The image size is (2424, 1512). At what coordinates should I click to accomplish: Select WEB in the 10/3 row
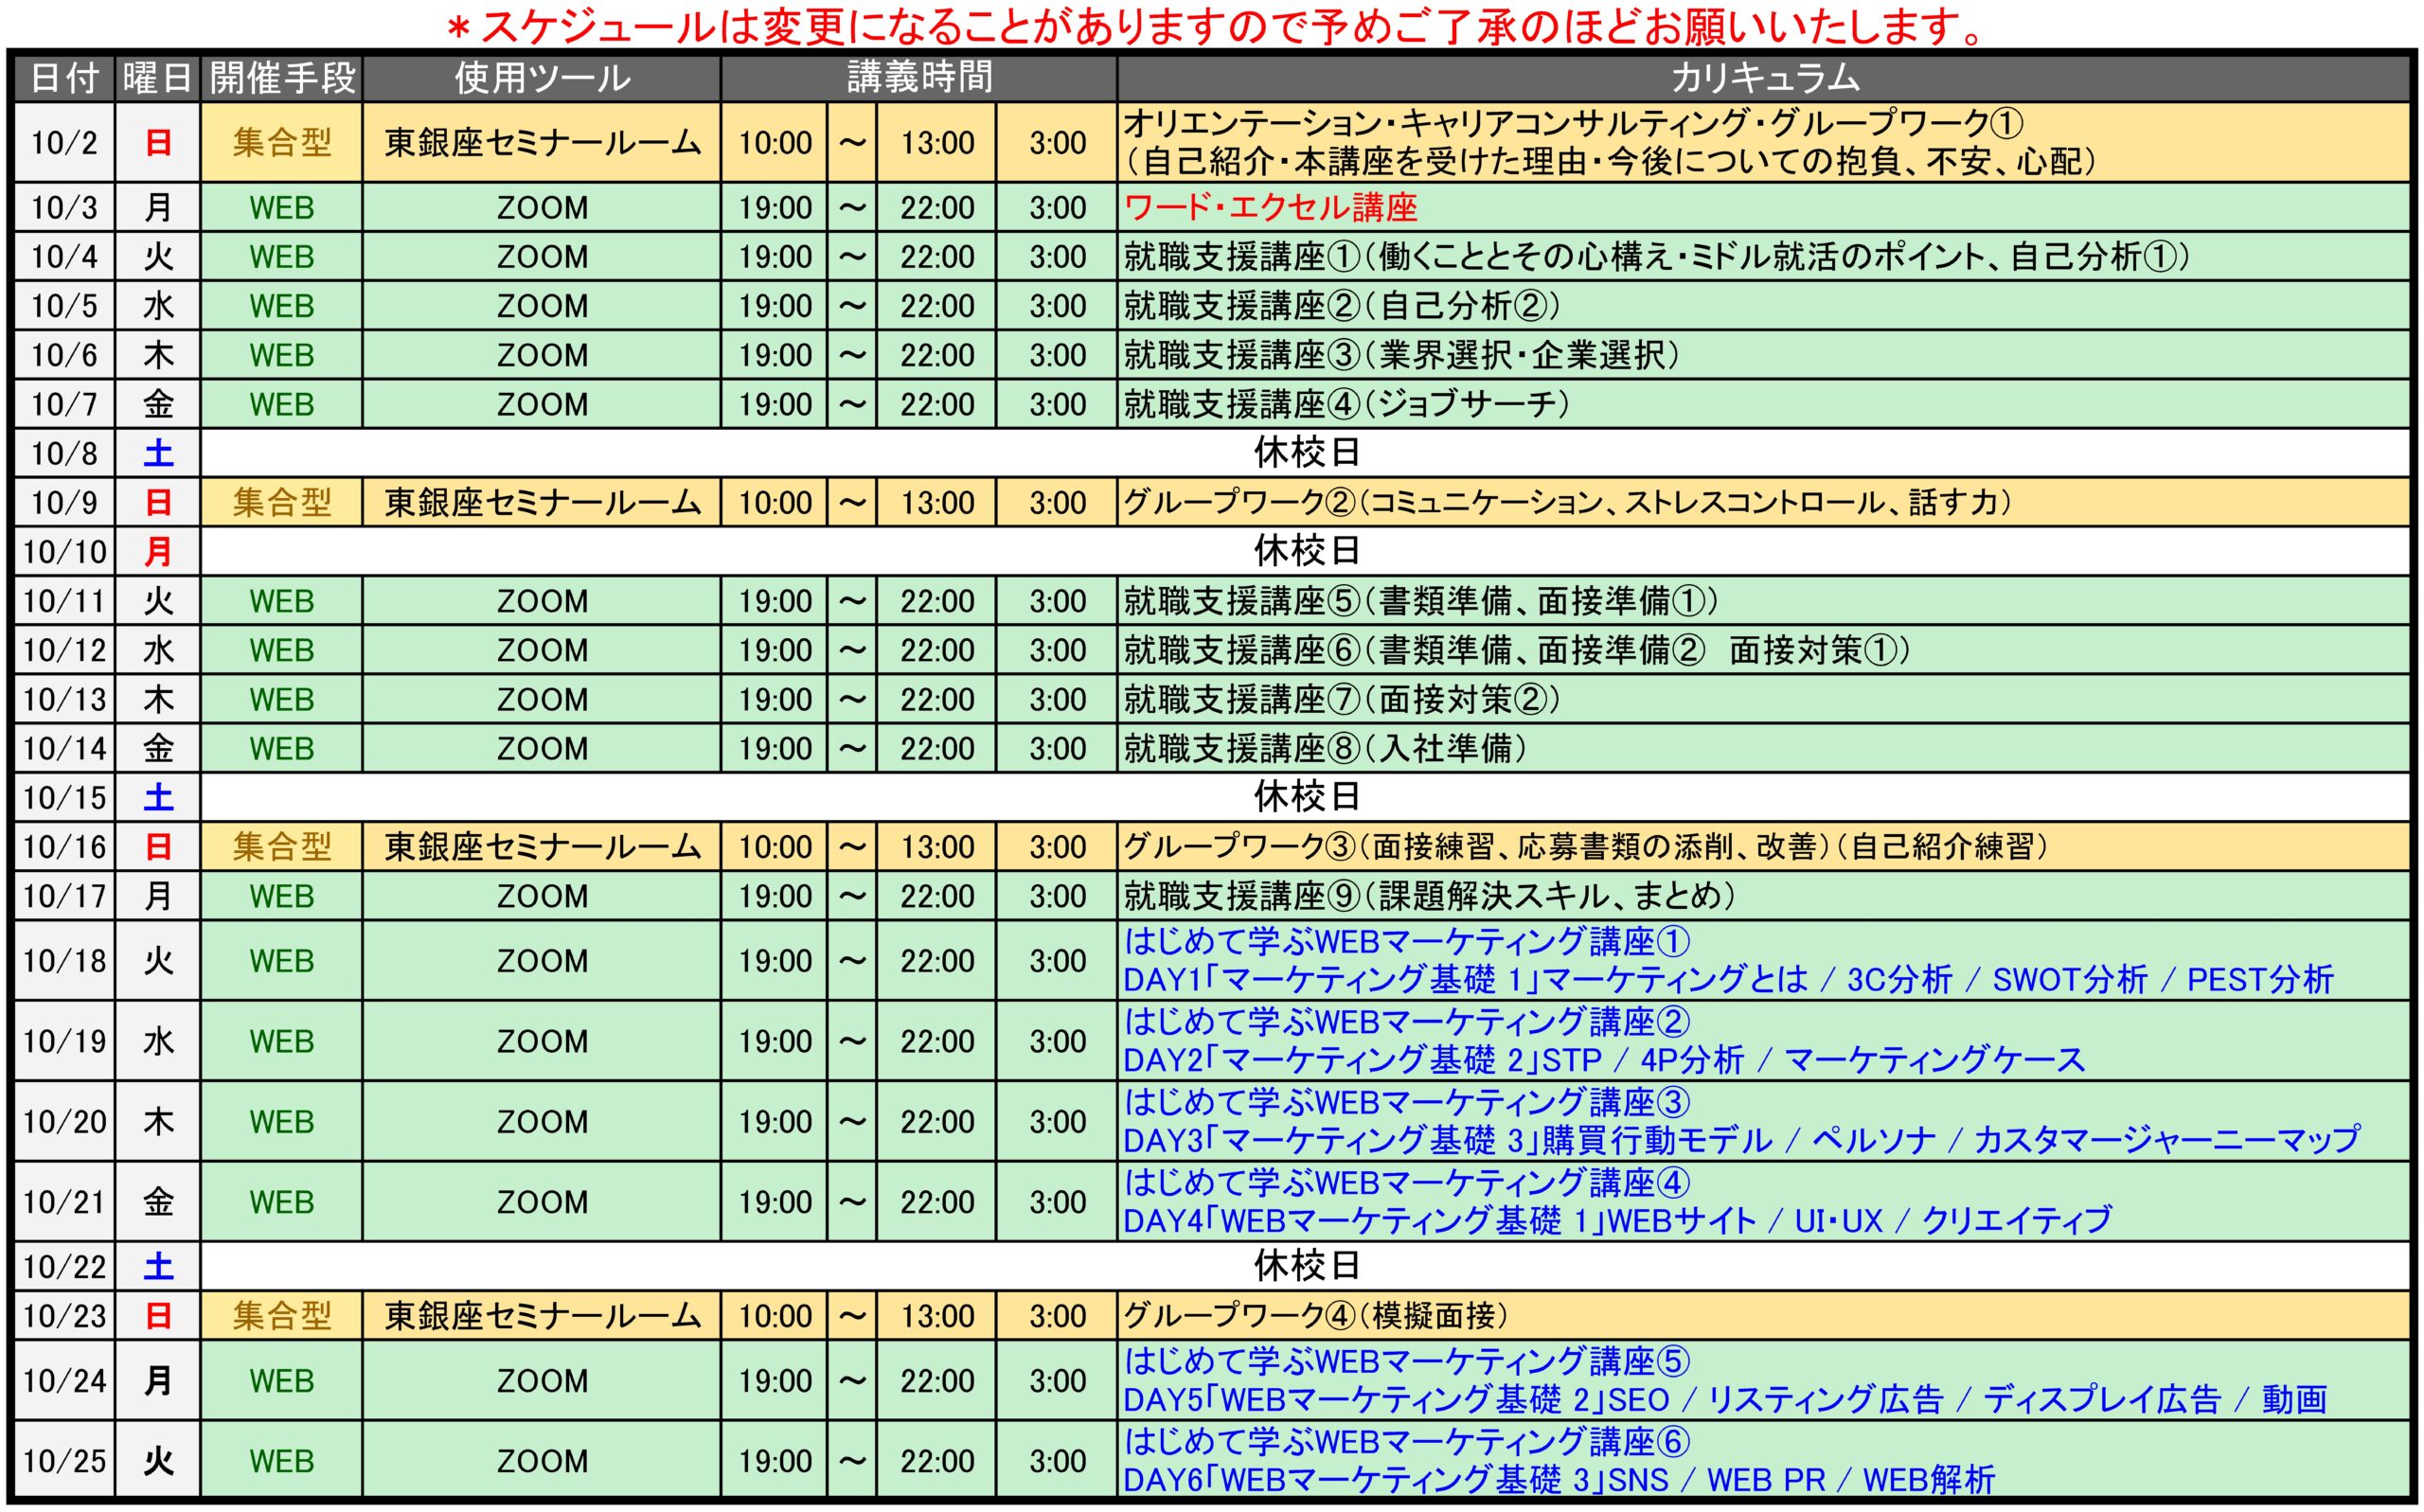pyautogui.click(x=282, y=208)
